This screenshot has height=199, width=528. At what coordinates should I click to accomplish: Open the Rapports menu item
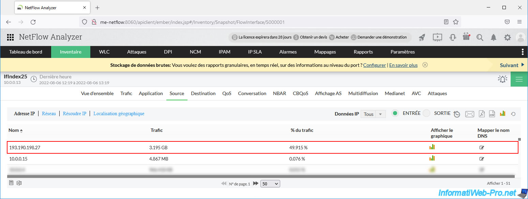pos(363,52)
